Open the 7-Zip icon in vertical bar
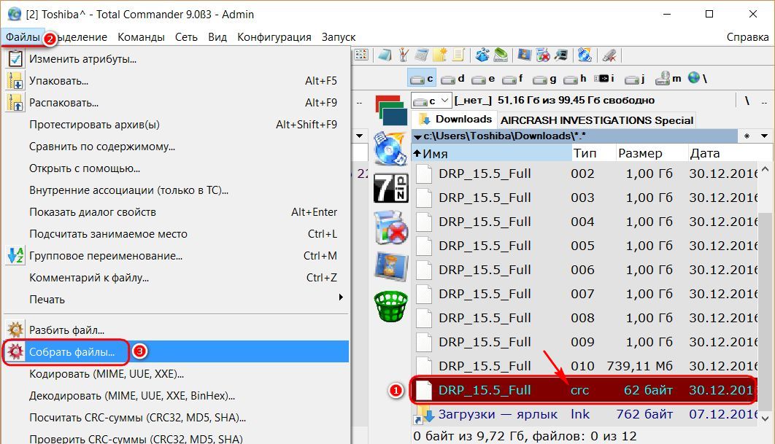Image resolution: width=775 pixels, height=444 pixels. (391, 188)
